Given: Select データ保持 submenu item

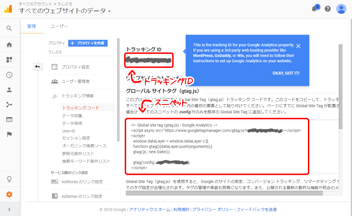Looking at the screenshot, I should (x=72, y=123).
